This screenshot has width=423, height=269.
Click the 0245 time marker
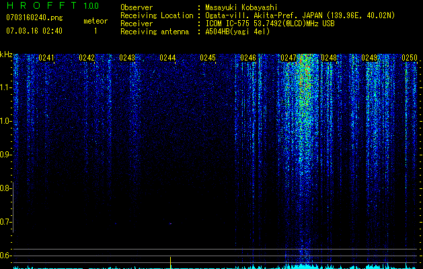pos(208,58)
